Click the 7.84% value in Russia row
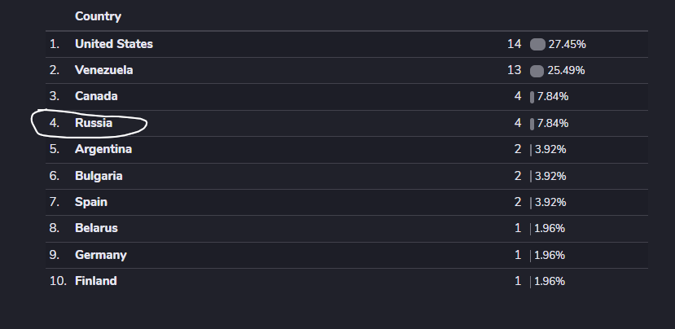The height and width of the screenshot is (329, 675). (552, 123)
